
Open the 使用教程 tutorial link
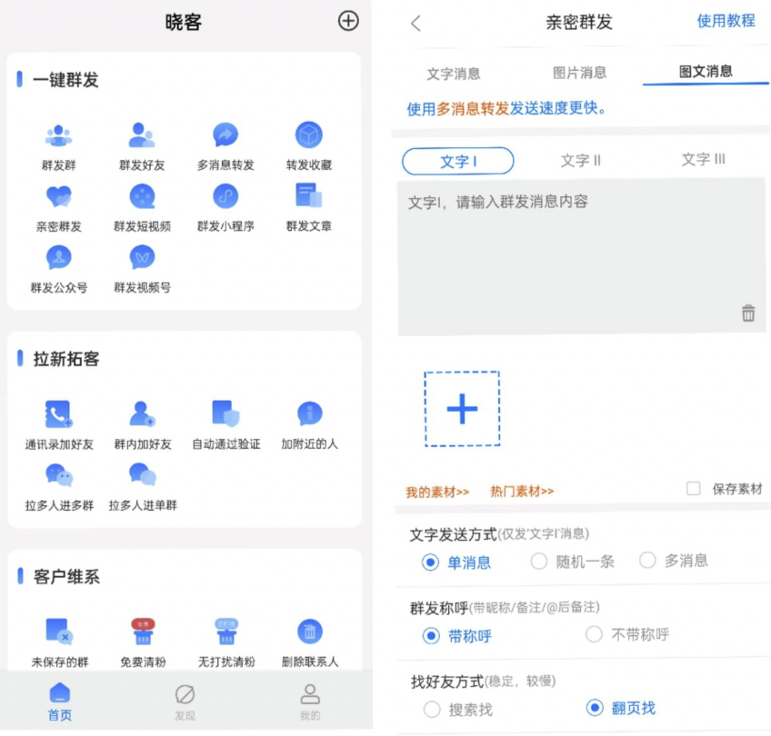pyautogui.click(x=726, y=22)
